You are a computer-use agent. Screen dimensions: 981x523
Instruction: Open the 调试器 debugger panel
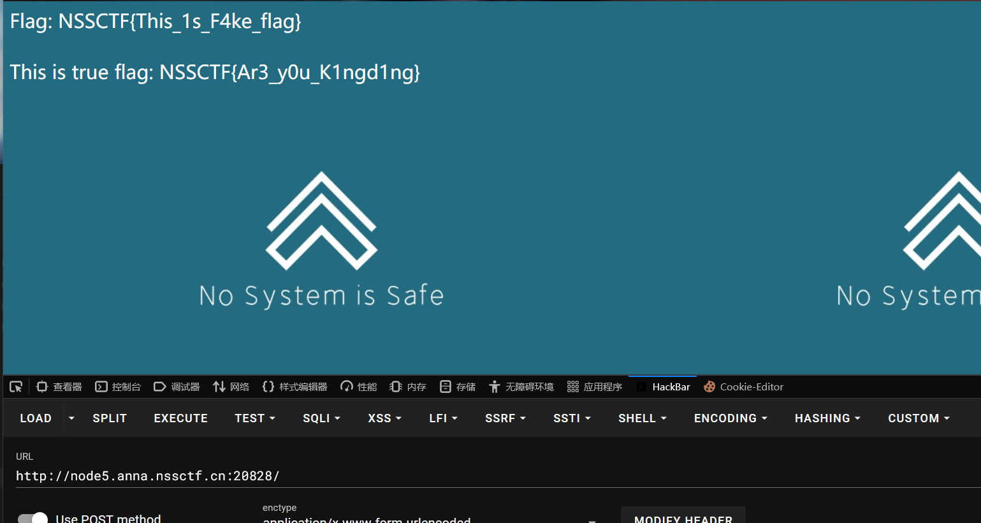pos(177,387)
